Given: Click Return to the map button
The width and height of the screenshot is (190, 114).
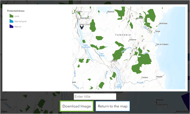Looking at the screenshot, I should 113,106.
